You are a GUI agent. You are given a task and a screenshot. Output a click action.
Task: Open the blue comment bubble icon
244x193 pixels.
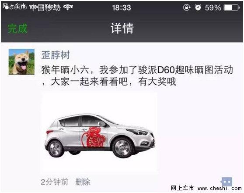point(227,182)
